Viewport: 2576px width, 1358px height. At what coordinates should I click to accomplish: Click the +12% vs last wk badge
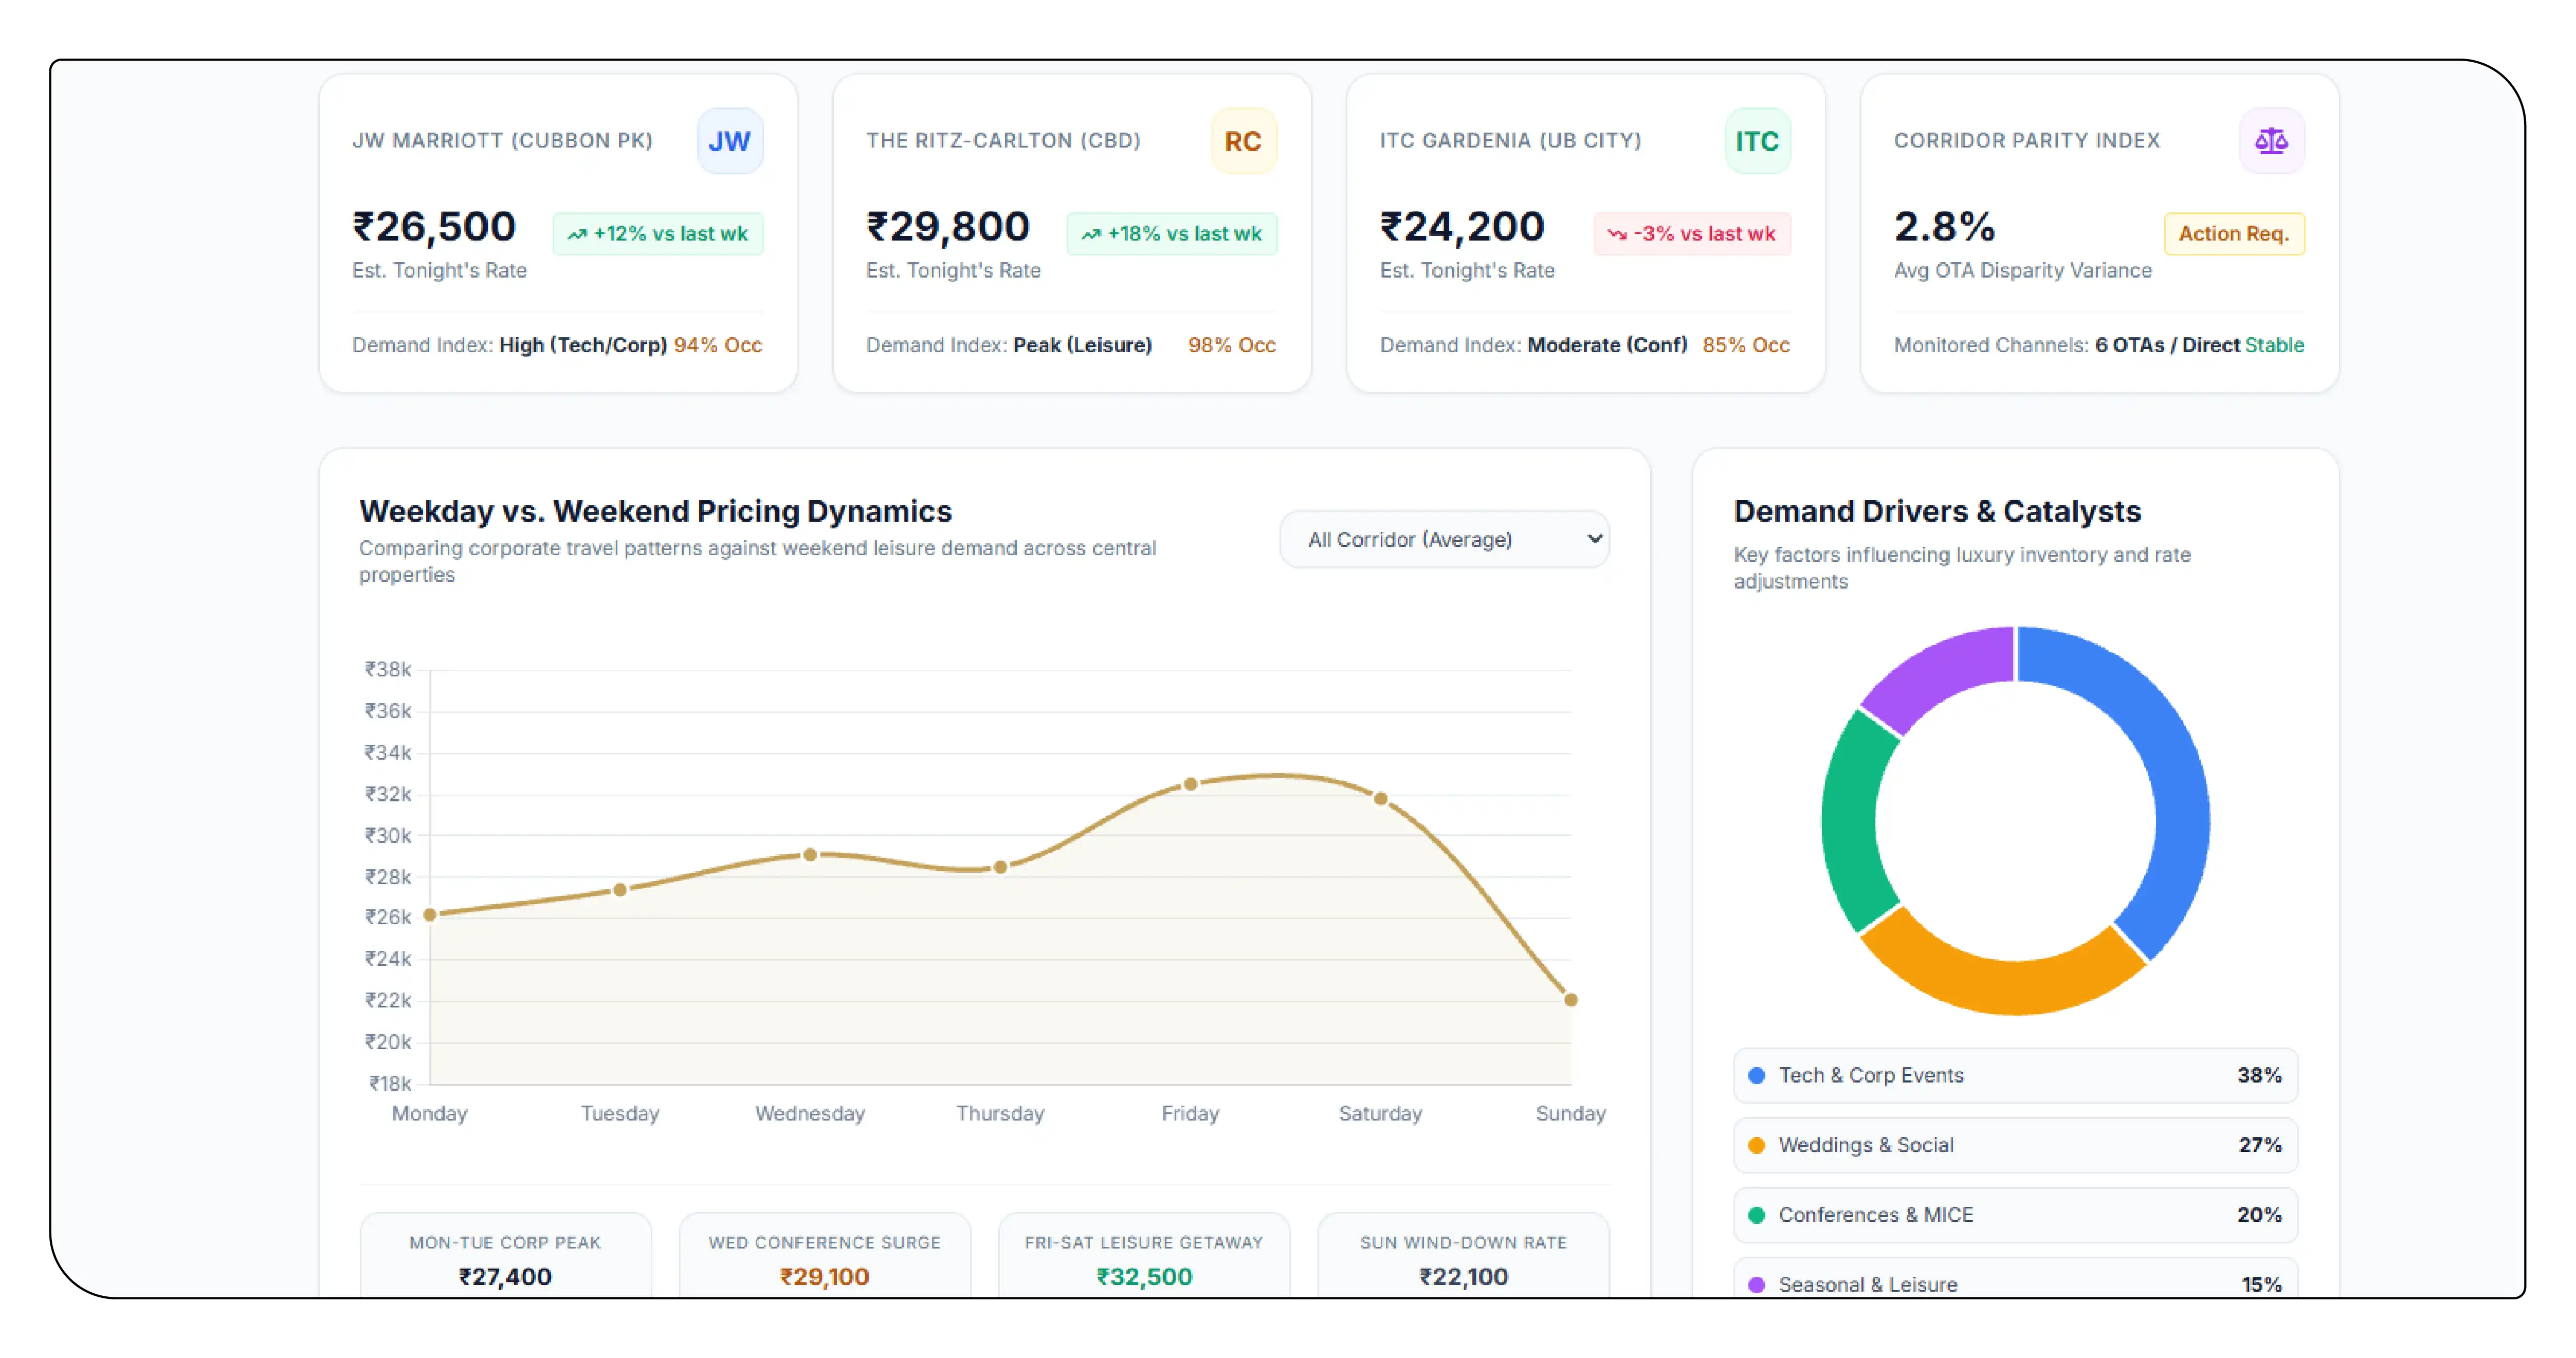click(658, 234)
